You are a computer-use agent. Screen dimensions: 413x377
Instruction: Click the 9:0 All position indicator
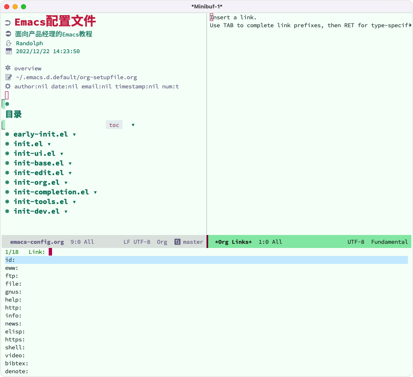tap(82, 242)
